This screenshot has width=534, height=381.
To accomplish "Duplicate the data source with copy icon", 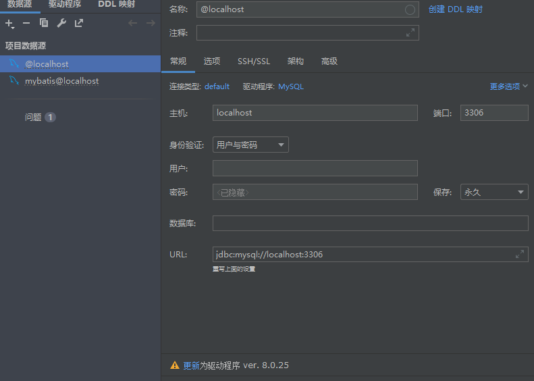I will pos(44,23).
